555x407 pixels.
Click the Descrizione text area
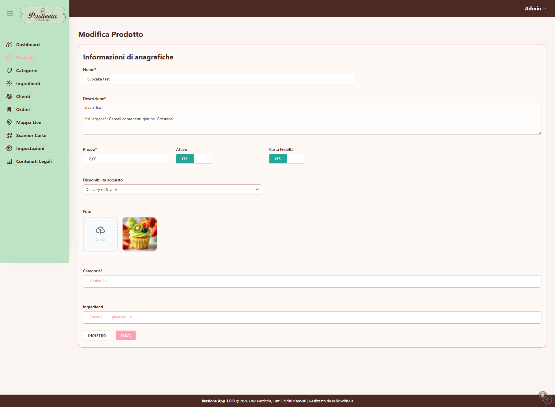312,119
